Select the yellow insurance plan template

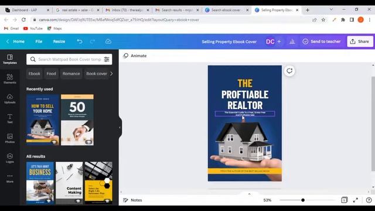98,183
